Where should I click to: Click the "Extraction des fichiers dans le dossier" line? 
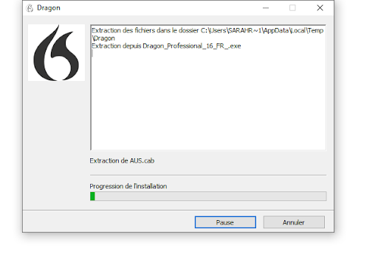207,30
